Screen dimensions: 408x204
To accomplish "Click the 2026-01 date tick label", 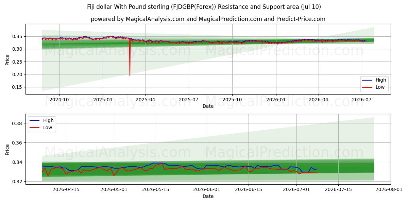I will (276, 99).
